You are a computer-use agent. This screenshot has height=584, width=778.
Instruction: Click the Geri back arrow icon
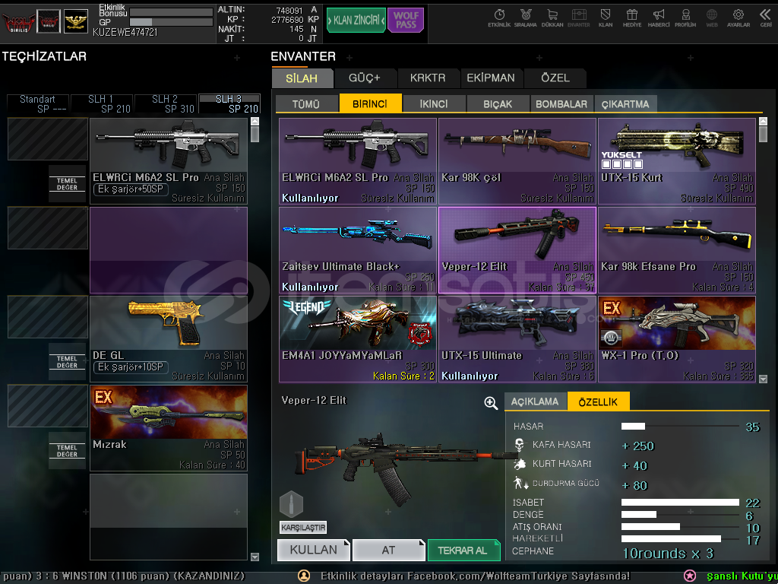(x=766, y=18)
